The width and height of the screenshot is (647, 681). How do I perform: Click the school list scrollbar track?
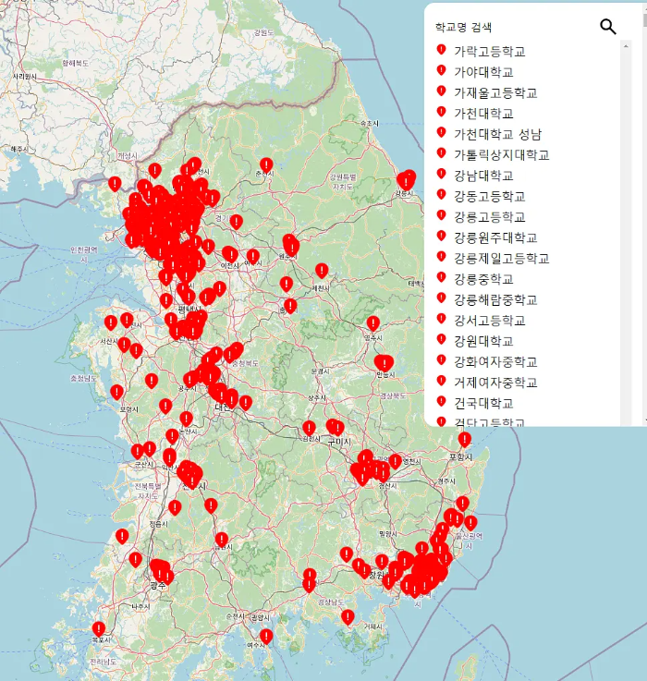626,235
